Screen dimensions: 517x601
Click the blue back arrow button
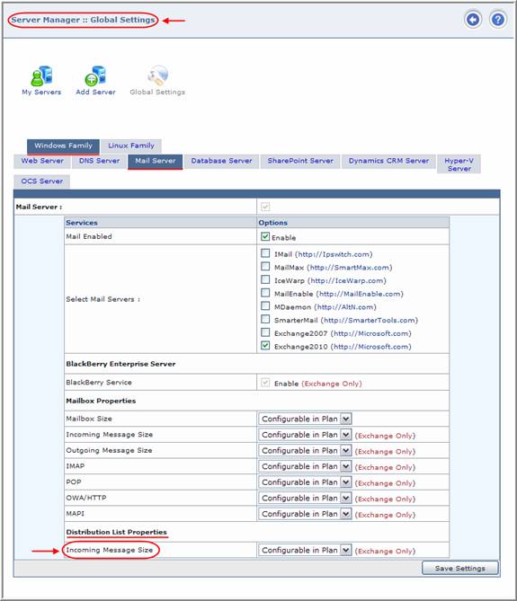[x=473, y=19]
